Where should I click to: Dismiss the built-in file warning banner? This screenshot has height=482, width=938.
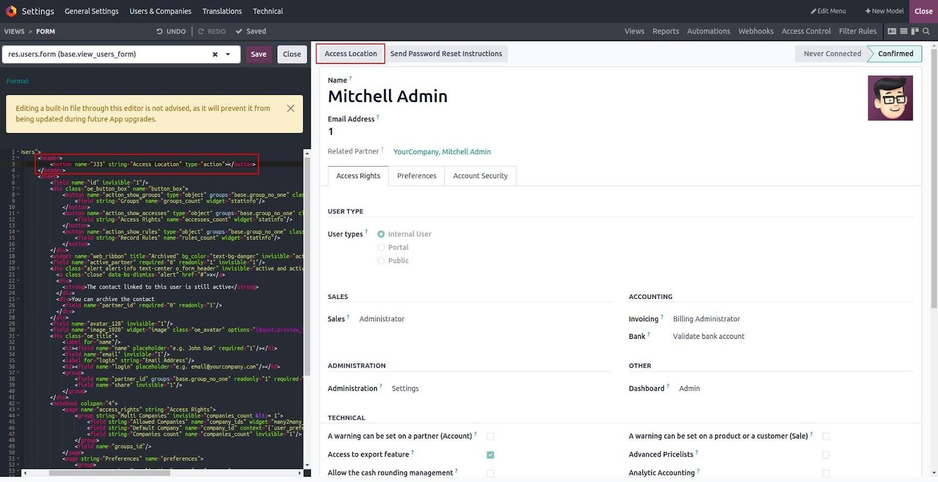tap(290, 108)
